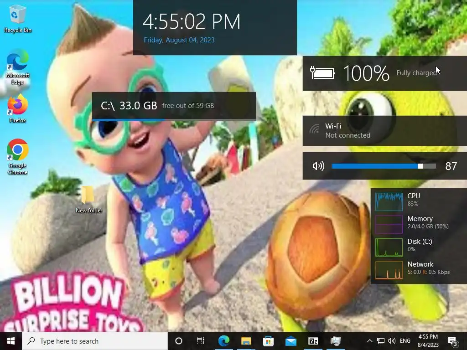Click the 'Type here to search' box
Screen dimensions: 467x350
coord(95,341)
